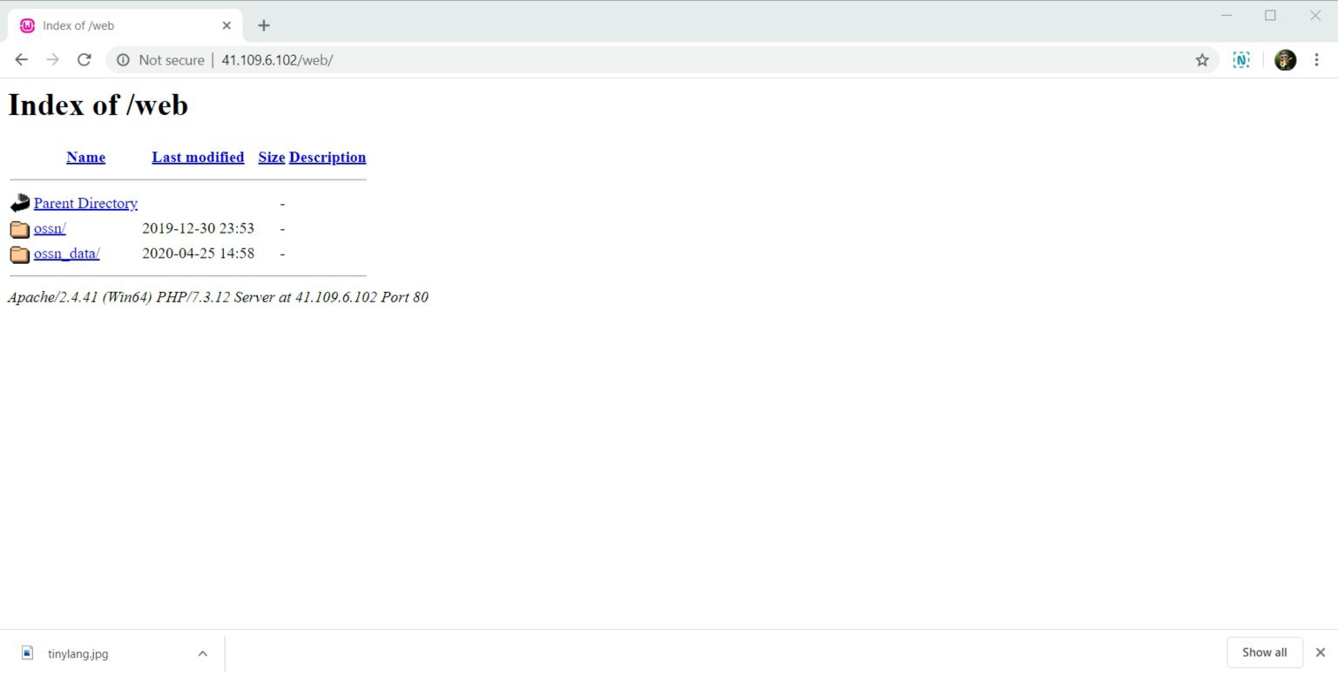Click the user profile avatar
This screenshot has width=1338, height=676.
(x=1285, y=60)
